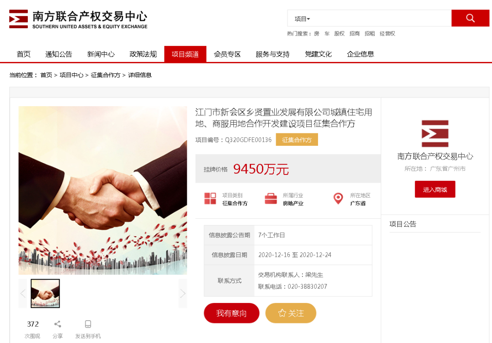Click 项目中心 in the breadcrumb

coord(72,75)
